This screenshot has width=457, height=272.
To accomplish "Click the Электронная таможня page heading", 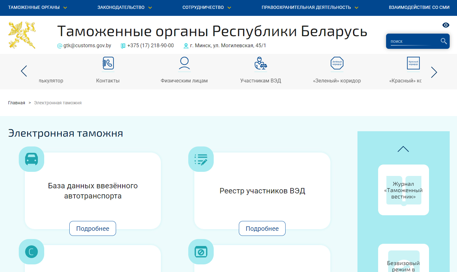I will coord(66,133).
